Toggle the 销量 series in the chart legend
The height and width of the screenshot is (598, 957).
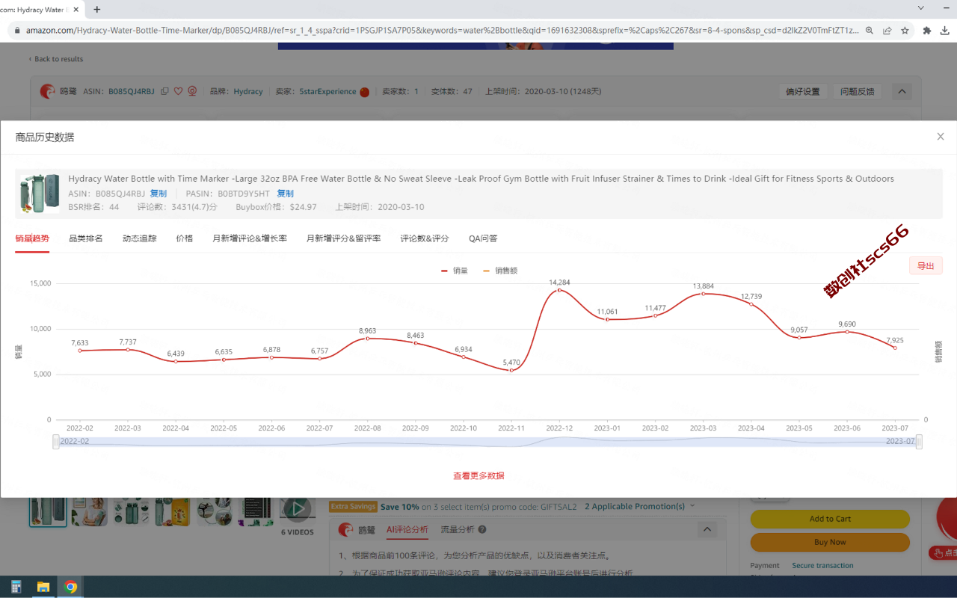point(455,271)
